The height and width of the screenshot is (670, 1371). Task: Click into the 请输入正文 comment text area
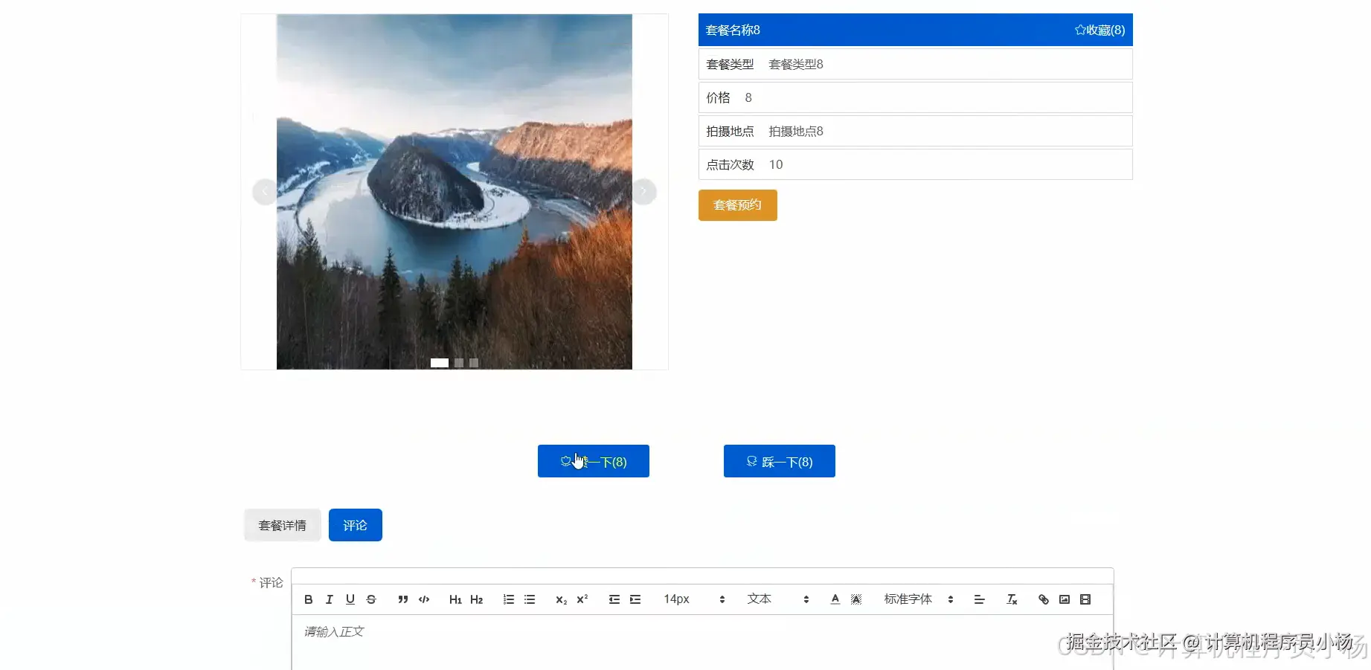(702, 641)
